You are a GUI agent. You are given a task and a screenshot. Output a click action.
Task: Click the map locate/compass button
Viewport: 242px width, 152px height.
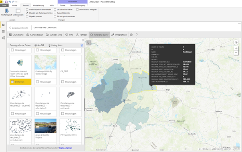(x=236, y=42)
